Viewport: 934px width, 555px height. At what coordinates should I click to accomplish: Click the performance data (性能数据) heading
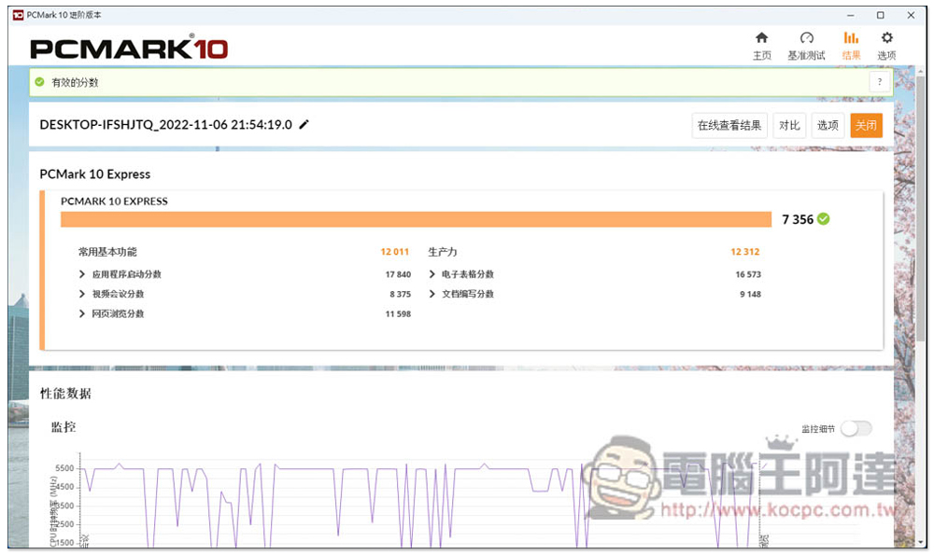(x=65, y=394)
